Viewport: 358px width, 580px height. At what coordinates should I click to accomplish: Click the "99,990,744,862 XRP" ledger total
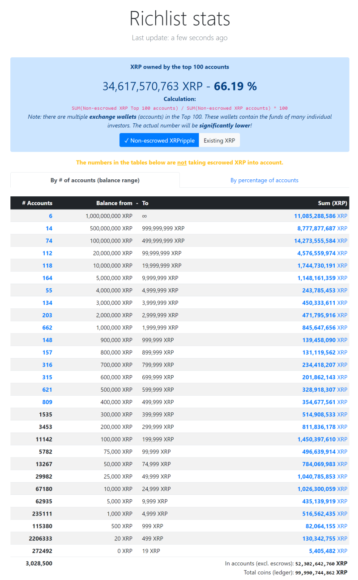(321, 572)
